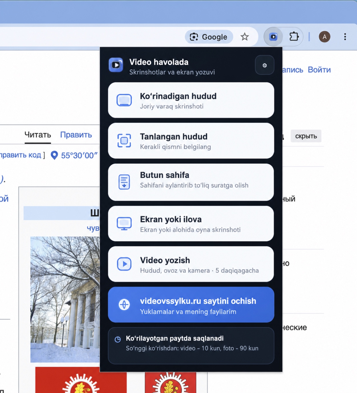
Task: Click the Google Lens search chip
Action: click(x=209, y=37)
